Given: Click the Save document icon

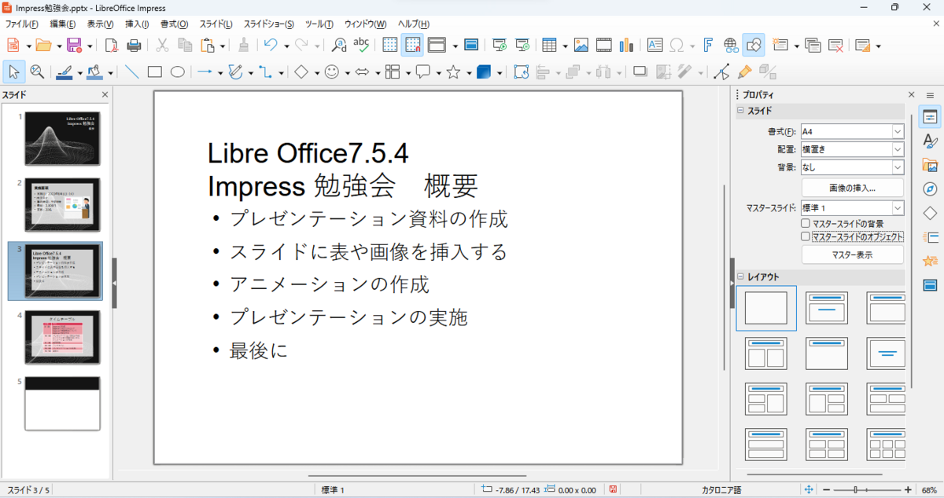Looking at the screenshot, I should click(74, 45).
